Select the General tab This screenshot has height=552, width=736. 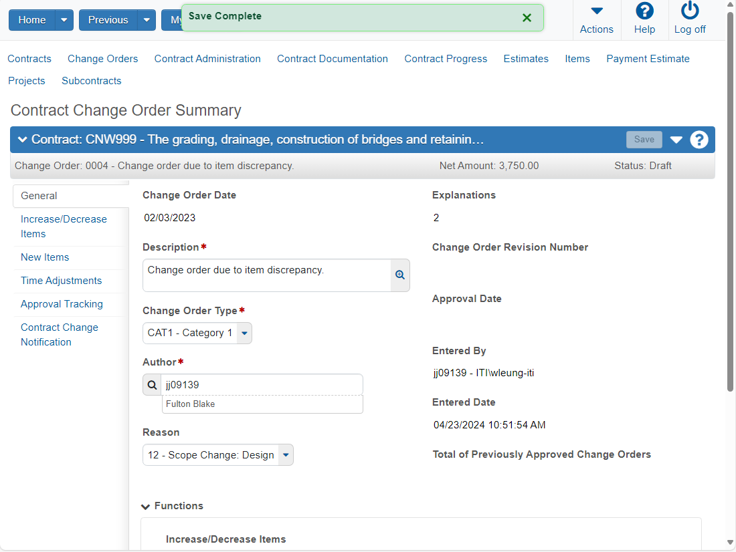70,196
